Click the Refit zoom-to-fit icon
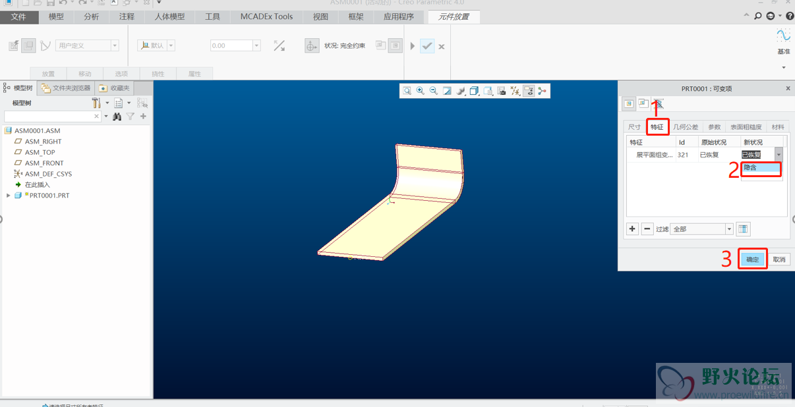This screenshot has width=795, height=407. point(407,91)
